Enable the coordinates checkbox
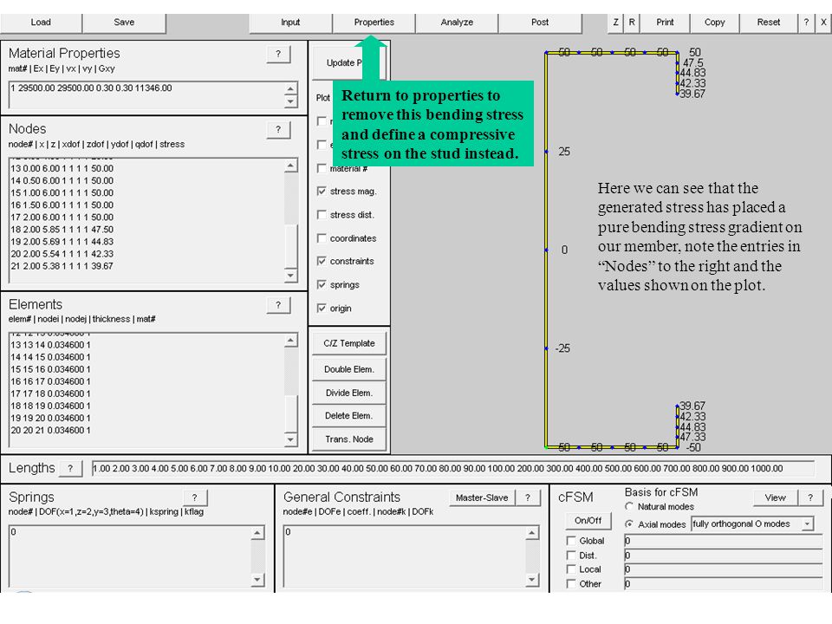832x624 pixels. click(x=322, y=238)
